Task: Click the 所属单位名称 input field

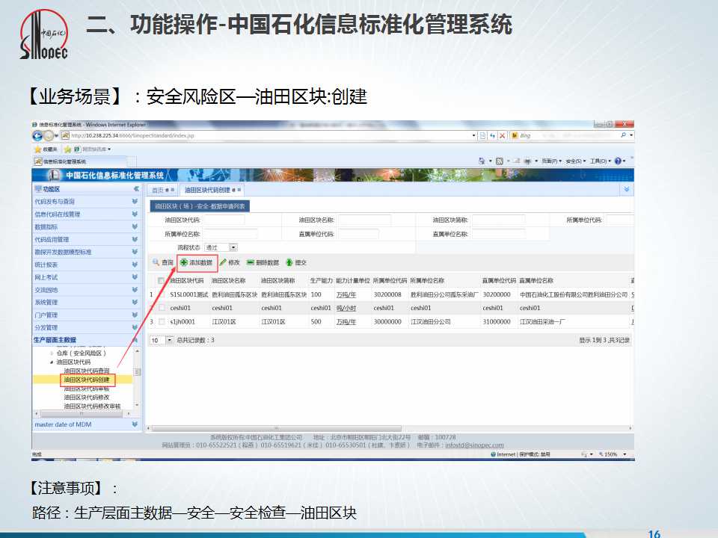Action: (x=230, y=234)
